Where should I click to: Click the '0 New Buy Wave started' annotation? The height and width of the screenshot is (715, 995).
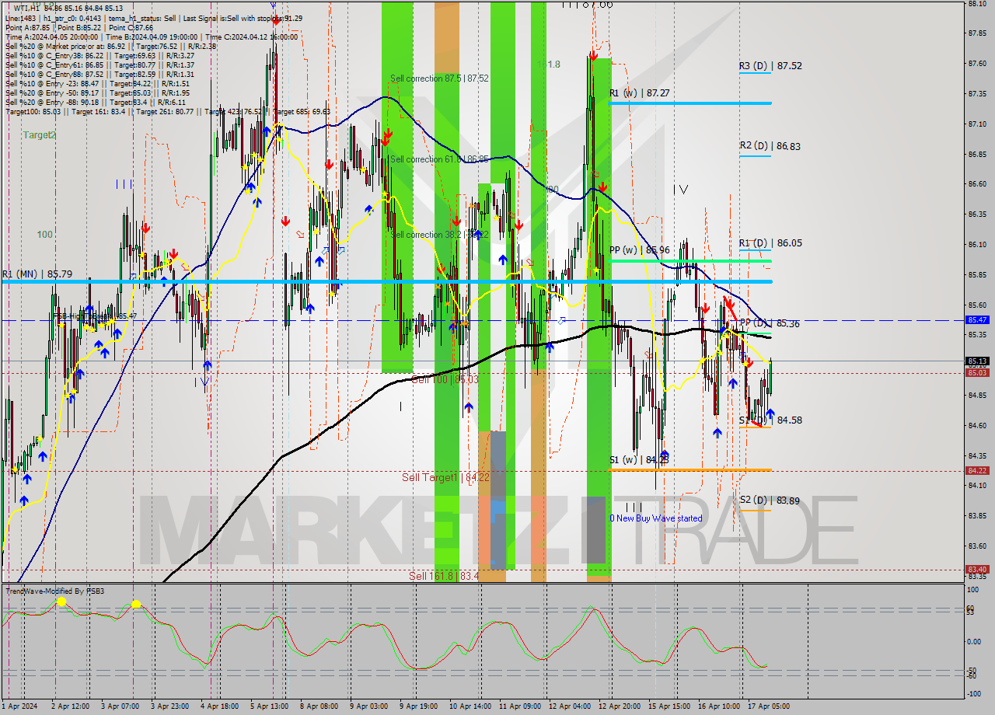pos(656,518)
